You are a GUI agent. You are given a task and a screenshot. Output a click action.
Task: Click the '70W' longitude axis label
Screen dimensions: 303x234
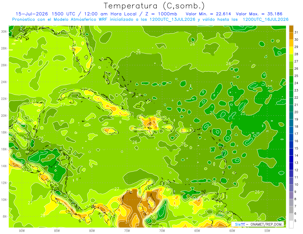pyautogui.click(x=162, y=231)
